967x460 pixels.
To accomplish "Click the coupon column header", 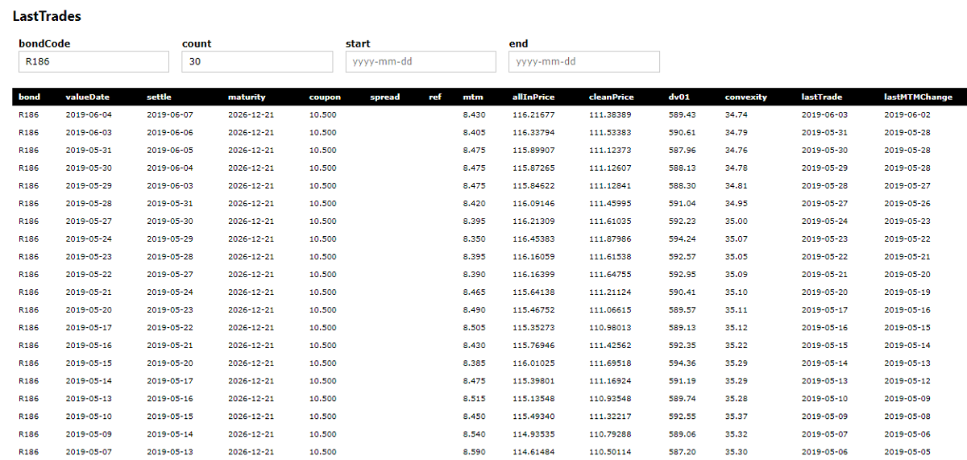I will (x=325, y=97).
